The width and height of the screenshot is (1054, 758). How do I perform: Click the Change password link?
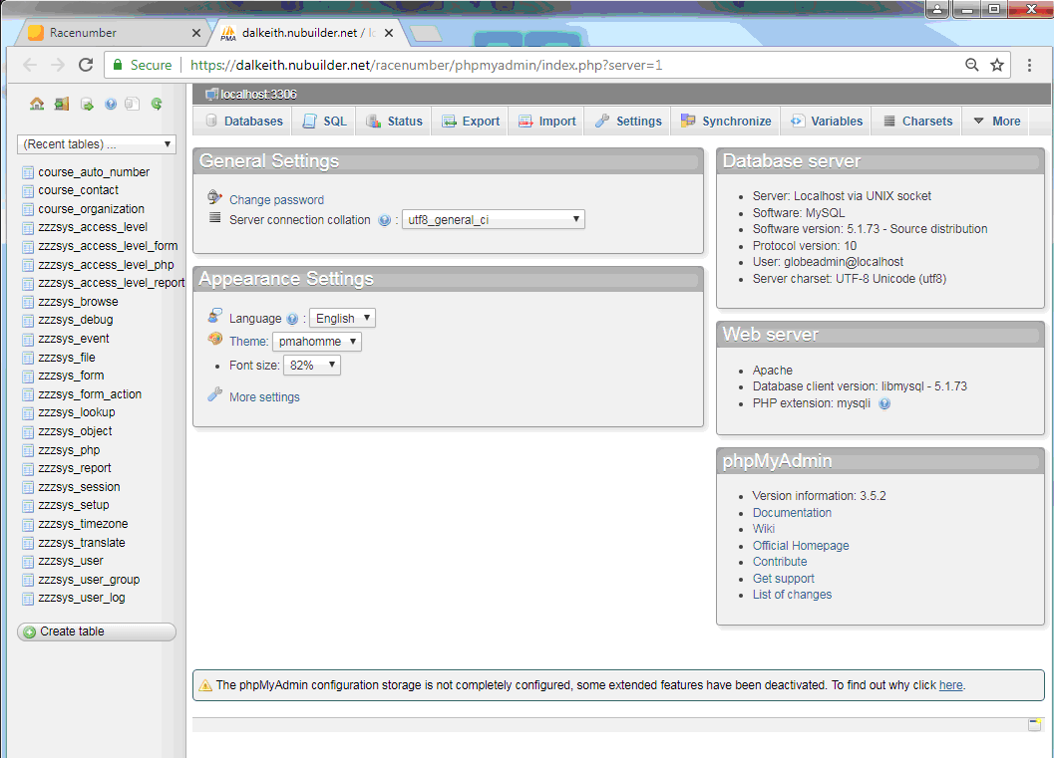coord(276,200)
